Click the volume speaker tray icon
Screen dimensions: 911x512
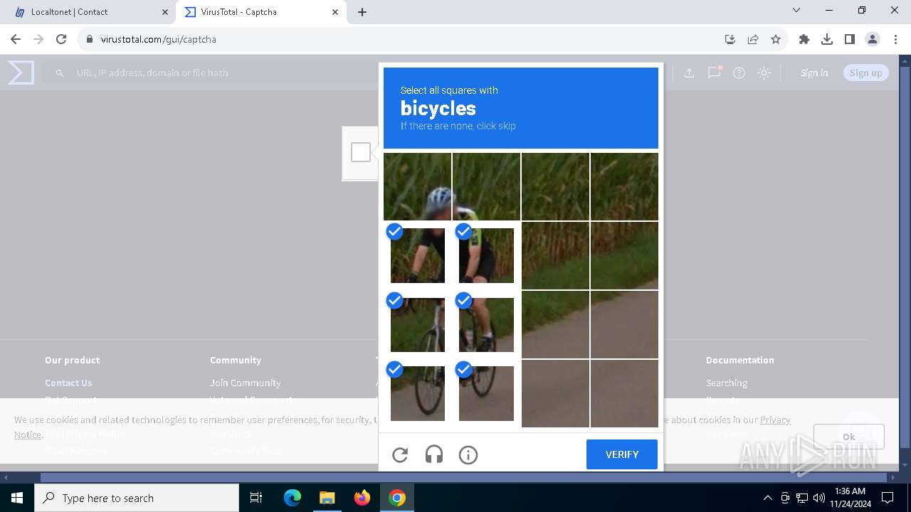pos(818,498)
